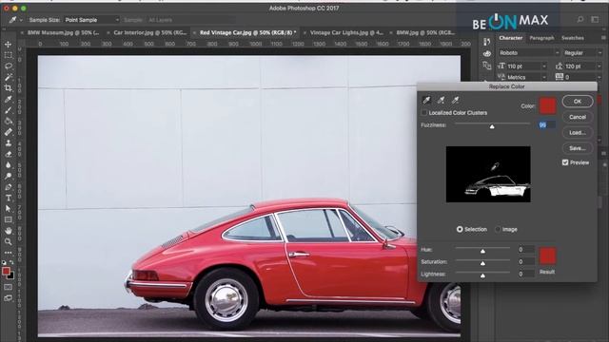Open the Character panel flyout menu
This screenshot has width=609, height=342.
coord(603,38)
